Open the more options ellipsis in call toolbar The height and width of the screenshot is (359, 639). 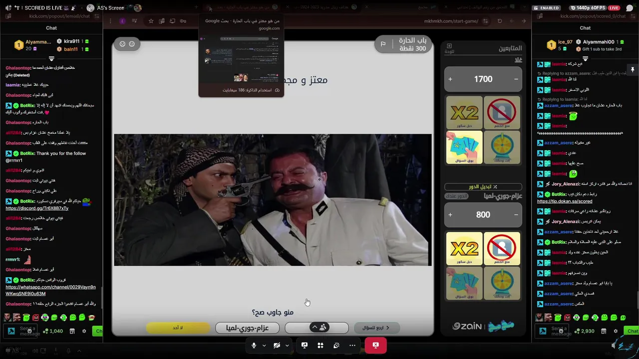click(352, 345)
